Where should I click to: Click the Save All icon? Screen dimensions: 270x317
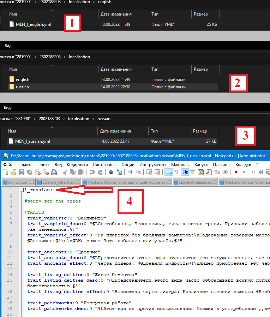coord(30,172)
